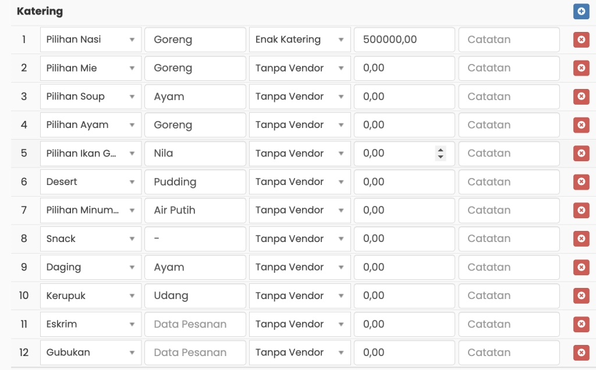Delete the Pilihan Nasi row
The height and width of the screenshot is (370, 596).
581,40
